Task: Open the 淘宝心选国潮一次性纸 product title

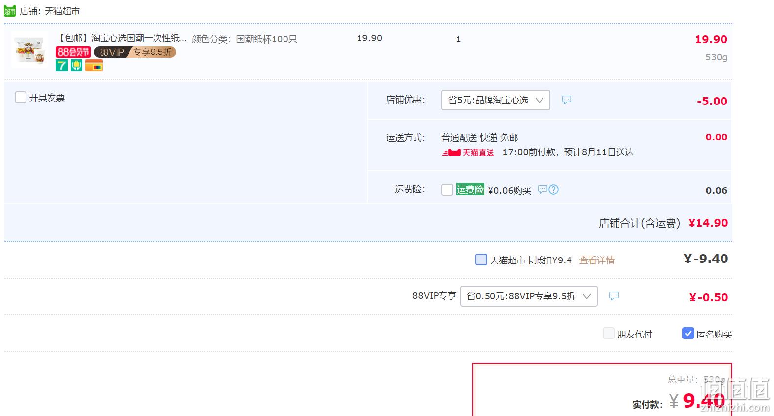Action: [x=123, y=38]
